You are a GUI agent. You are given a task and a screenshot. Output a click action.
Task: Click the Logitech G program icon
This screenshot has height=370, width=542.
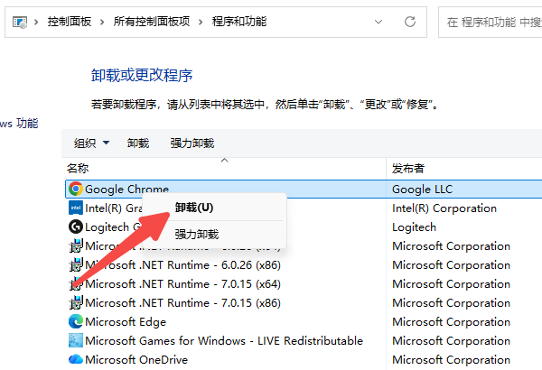coord(75,227)
